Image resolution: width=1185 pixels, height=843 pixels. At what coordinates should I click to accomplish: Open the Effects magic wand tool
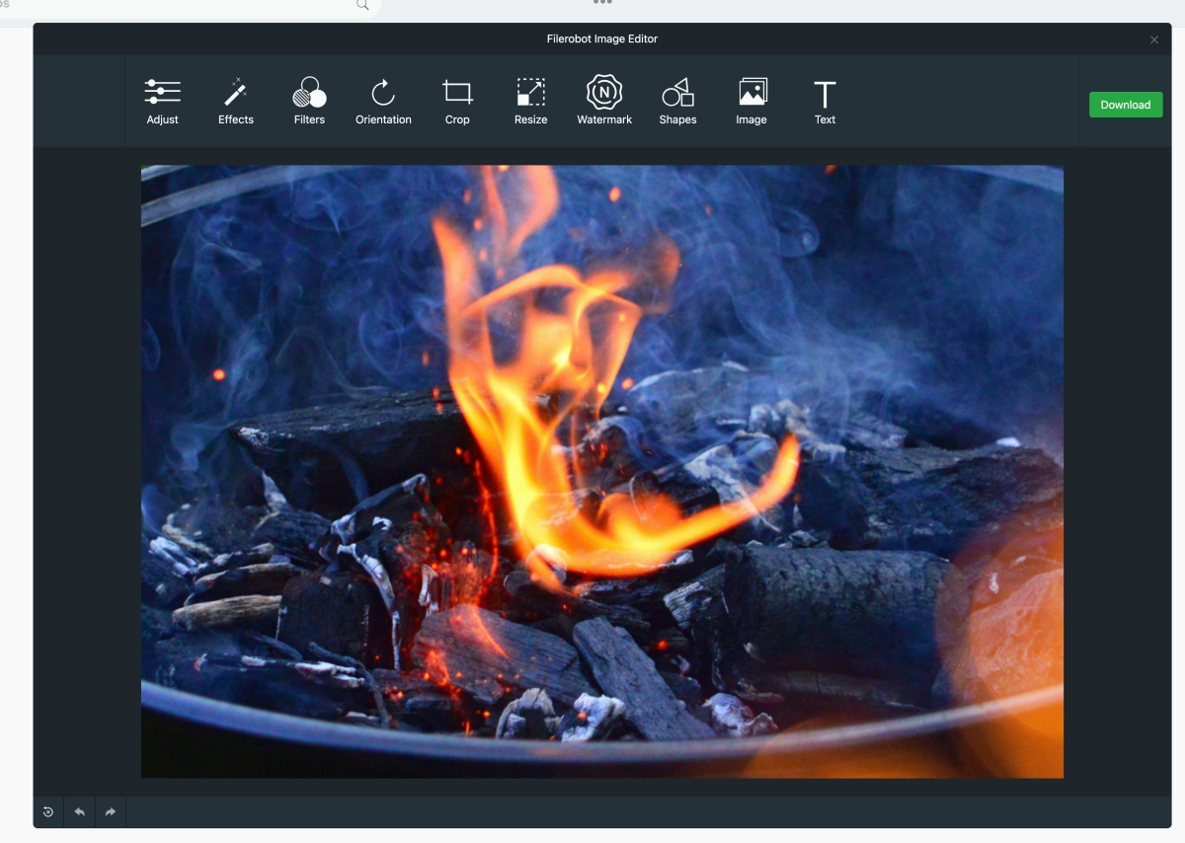click(236, 102)
